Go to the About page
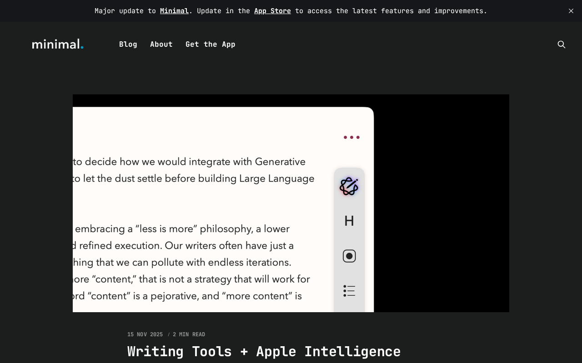This screenshot has height=363, width=582. (161, 44)
